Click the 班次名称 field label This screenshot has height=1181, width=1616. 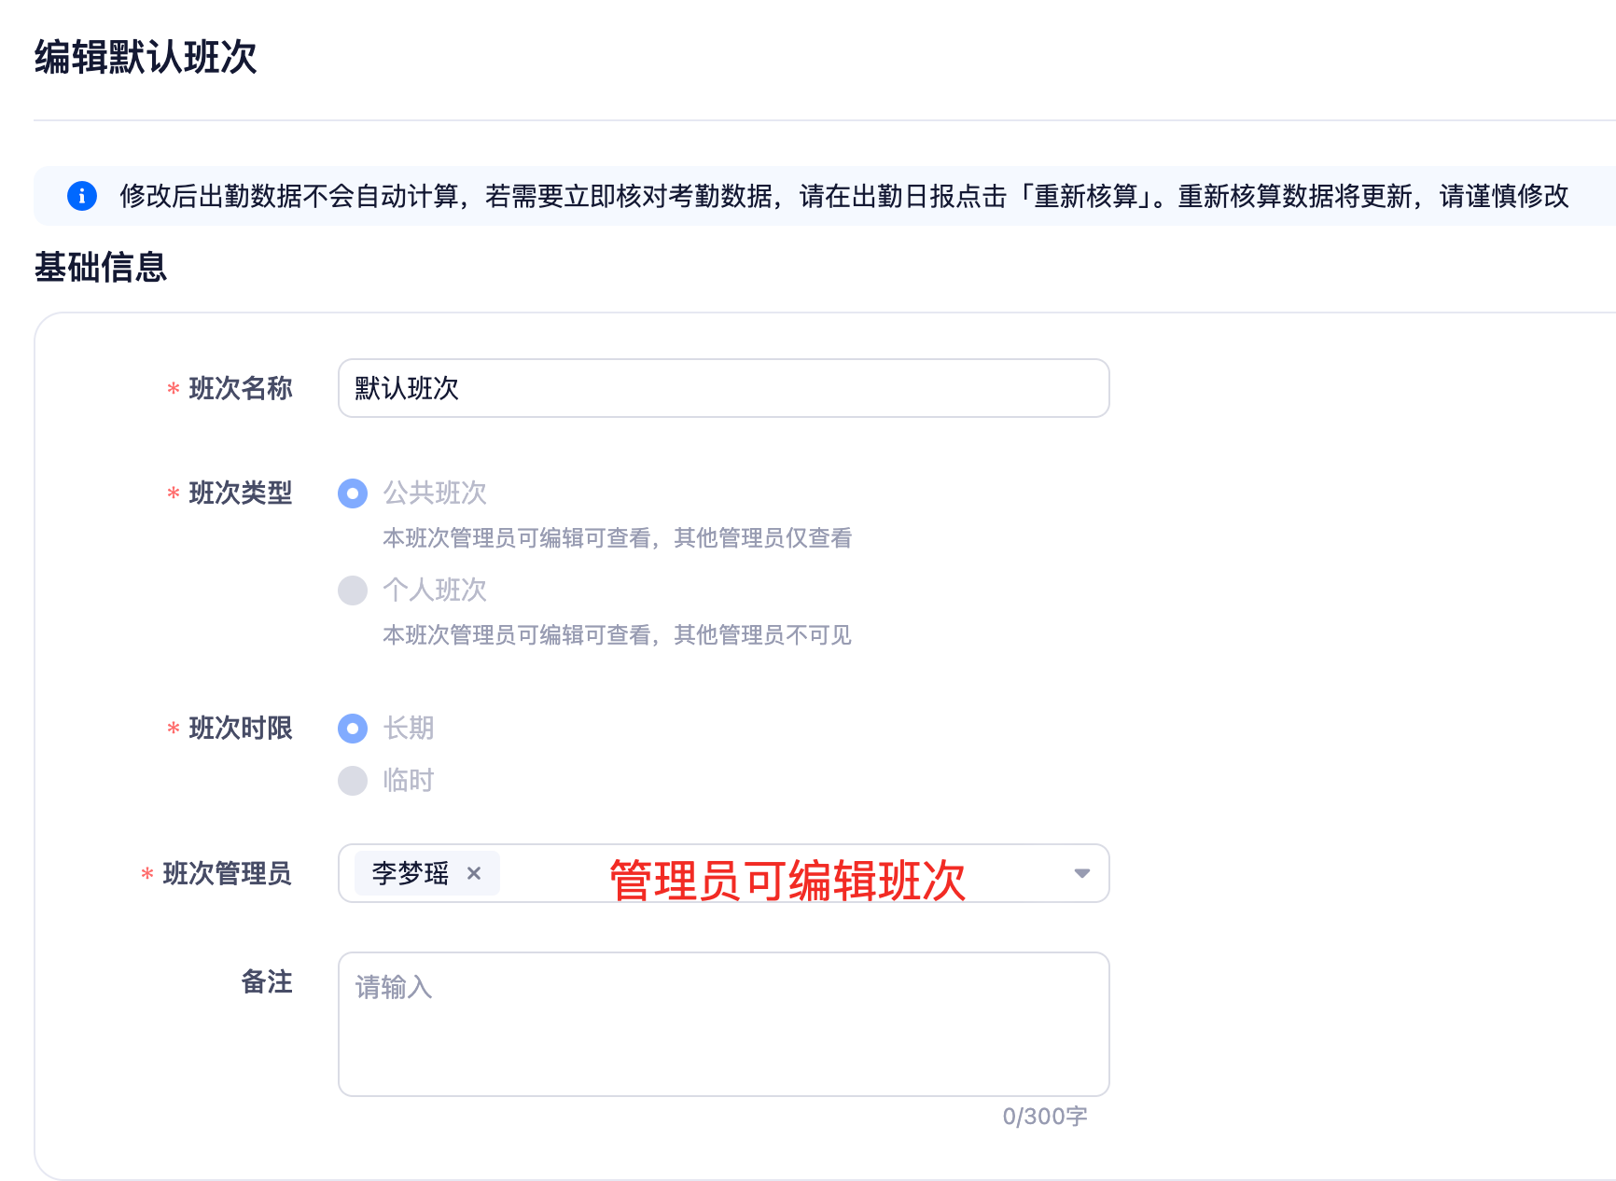click(240, 388)
